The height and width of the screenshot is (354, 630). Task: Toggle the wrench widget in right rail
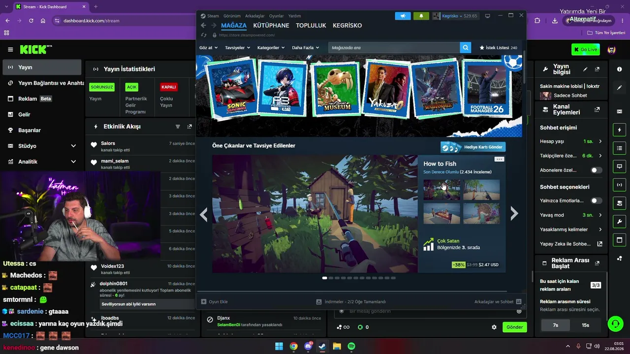(x=619, y=221)
